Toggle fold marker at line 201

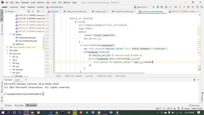coord(55,45)
